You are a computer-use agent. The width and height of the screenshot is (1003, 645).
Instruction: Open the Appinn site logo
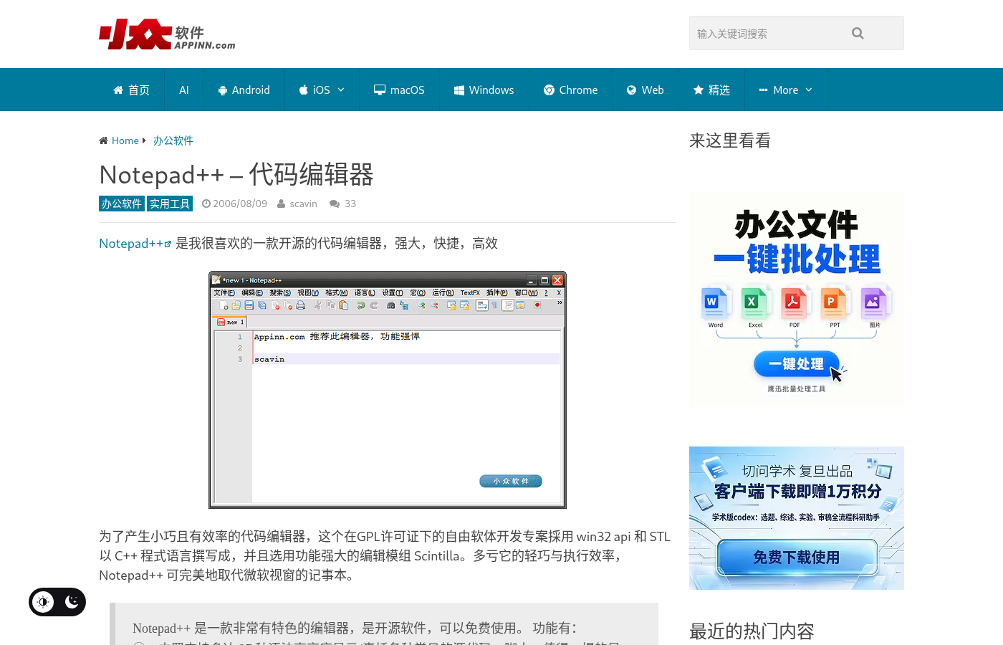167,34
